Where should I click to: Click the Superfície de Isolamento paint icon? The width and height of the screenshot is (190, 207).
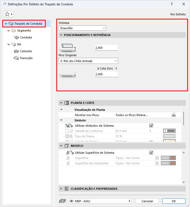[68, 163]
